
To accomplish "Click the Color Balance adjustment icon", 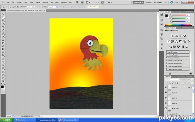I will pyautogui.click(x=176, y=41).
